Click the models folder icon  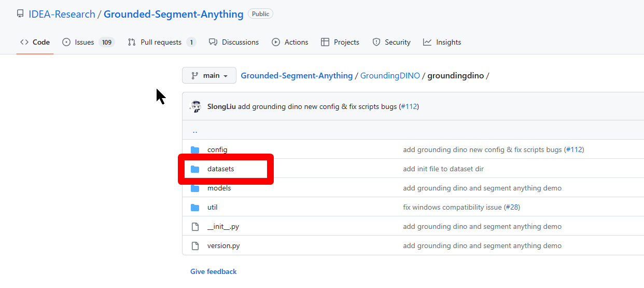pyautogui.click(x=195, y=188)
